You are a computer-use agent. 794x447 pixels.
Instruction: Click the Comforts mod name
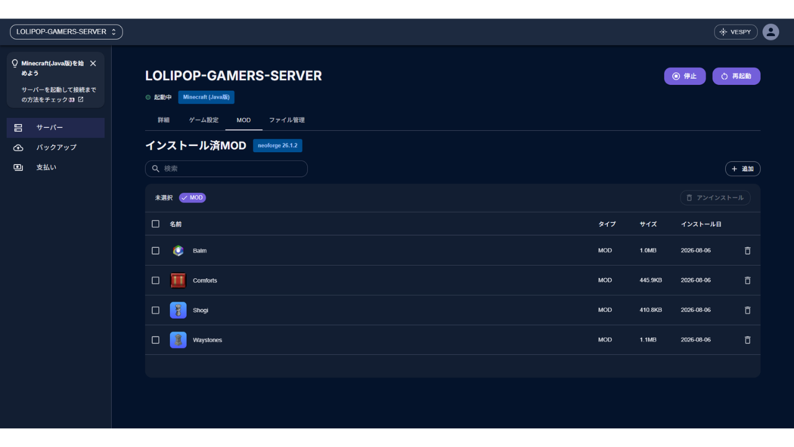click(205, 281)
